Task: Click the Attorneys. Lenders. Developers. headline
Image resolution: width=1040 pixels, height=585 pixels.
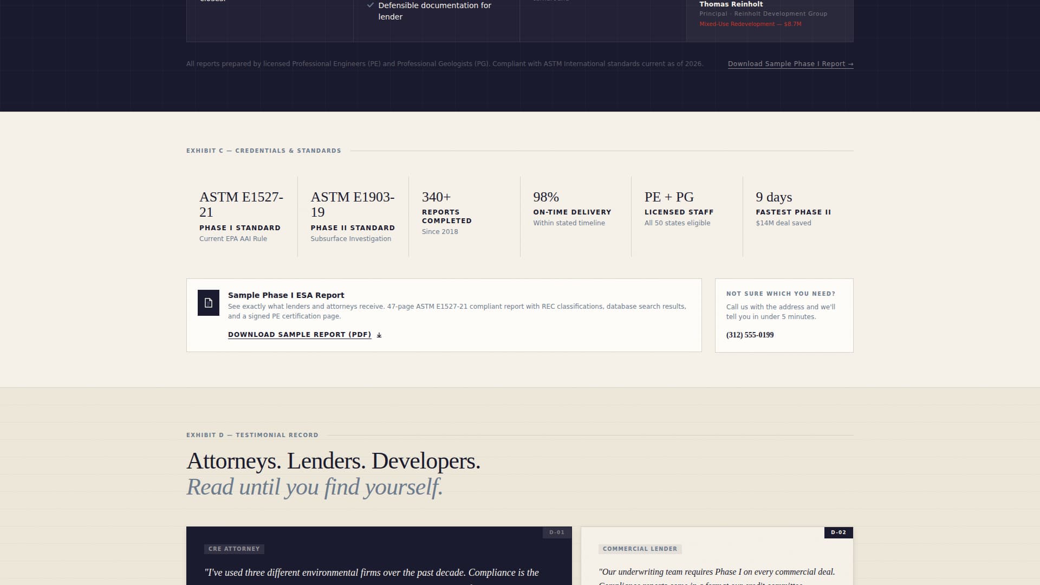Action: point(333,461)
